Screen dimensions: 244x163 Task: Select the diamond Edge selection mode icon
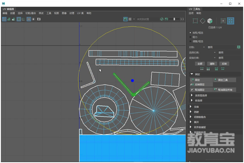202,21
